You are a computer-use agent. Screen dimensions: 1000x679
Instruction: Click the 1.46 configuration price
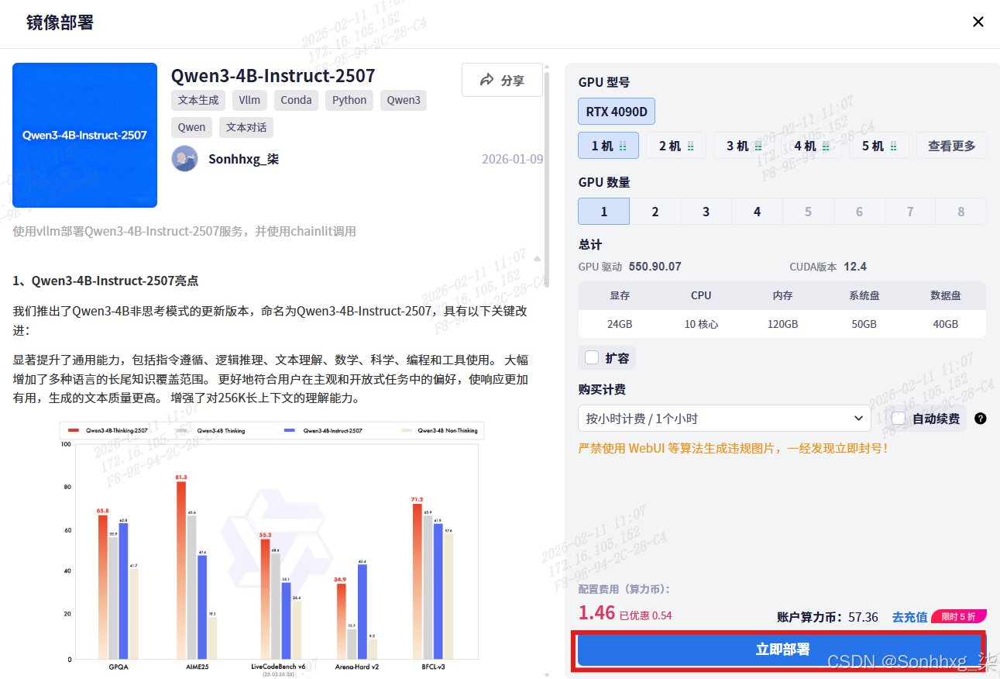[596, 612]
